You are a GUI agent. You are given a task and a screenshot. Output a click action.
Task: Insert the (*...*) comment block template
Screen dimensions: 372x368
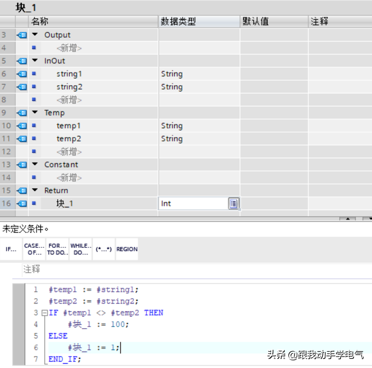pyautogui.click(x=103, y=249)
